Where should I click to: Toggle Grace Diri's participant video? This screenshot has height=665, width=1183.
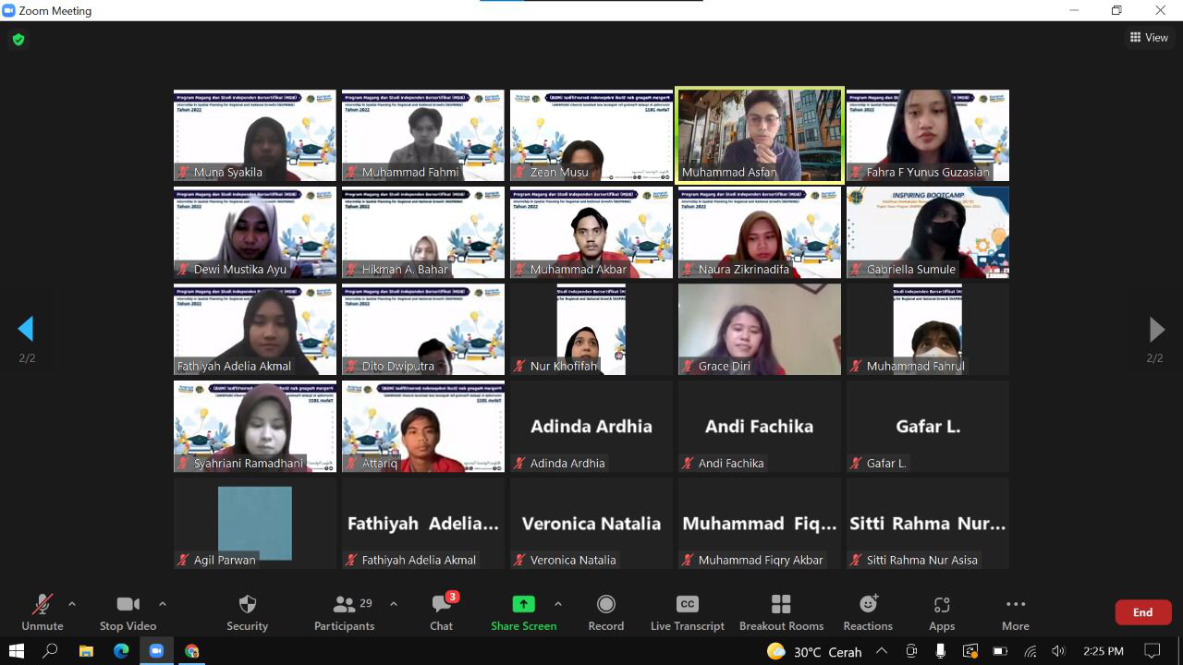(x=759, y=329)
